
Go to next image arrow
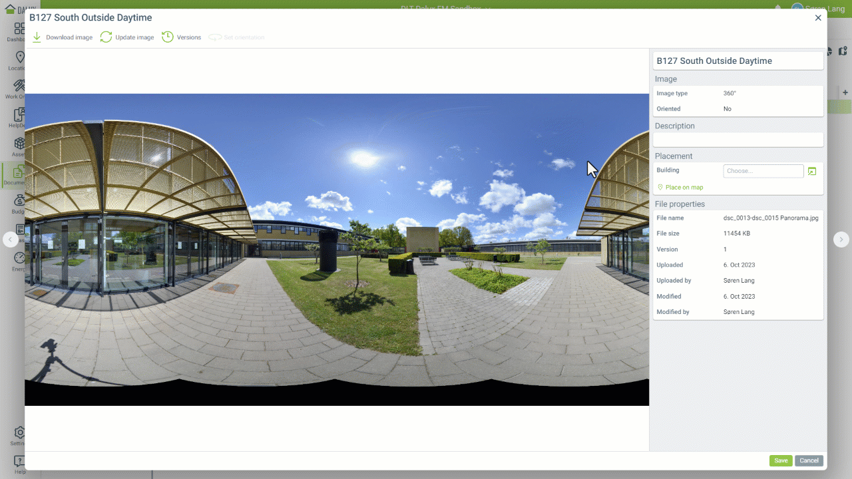(x=841, y=239)
